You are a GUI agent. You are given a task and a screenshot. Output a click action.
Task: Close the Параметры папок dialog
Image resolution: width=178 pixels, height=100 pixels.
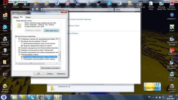64,12
